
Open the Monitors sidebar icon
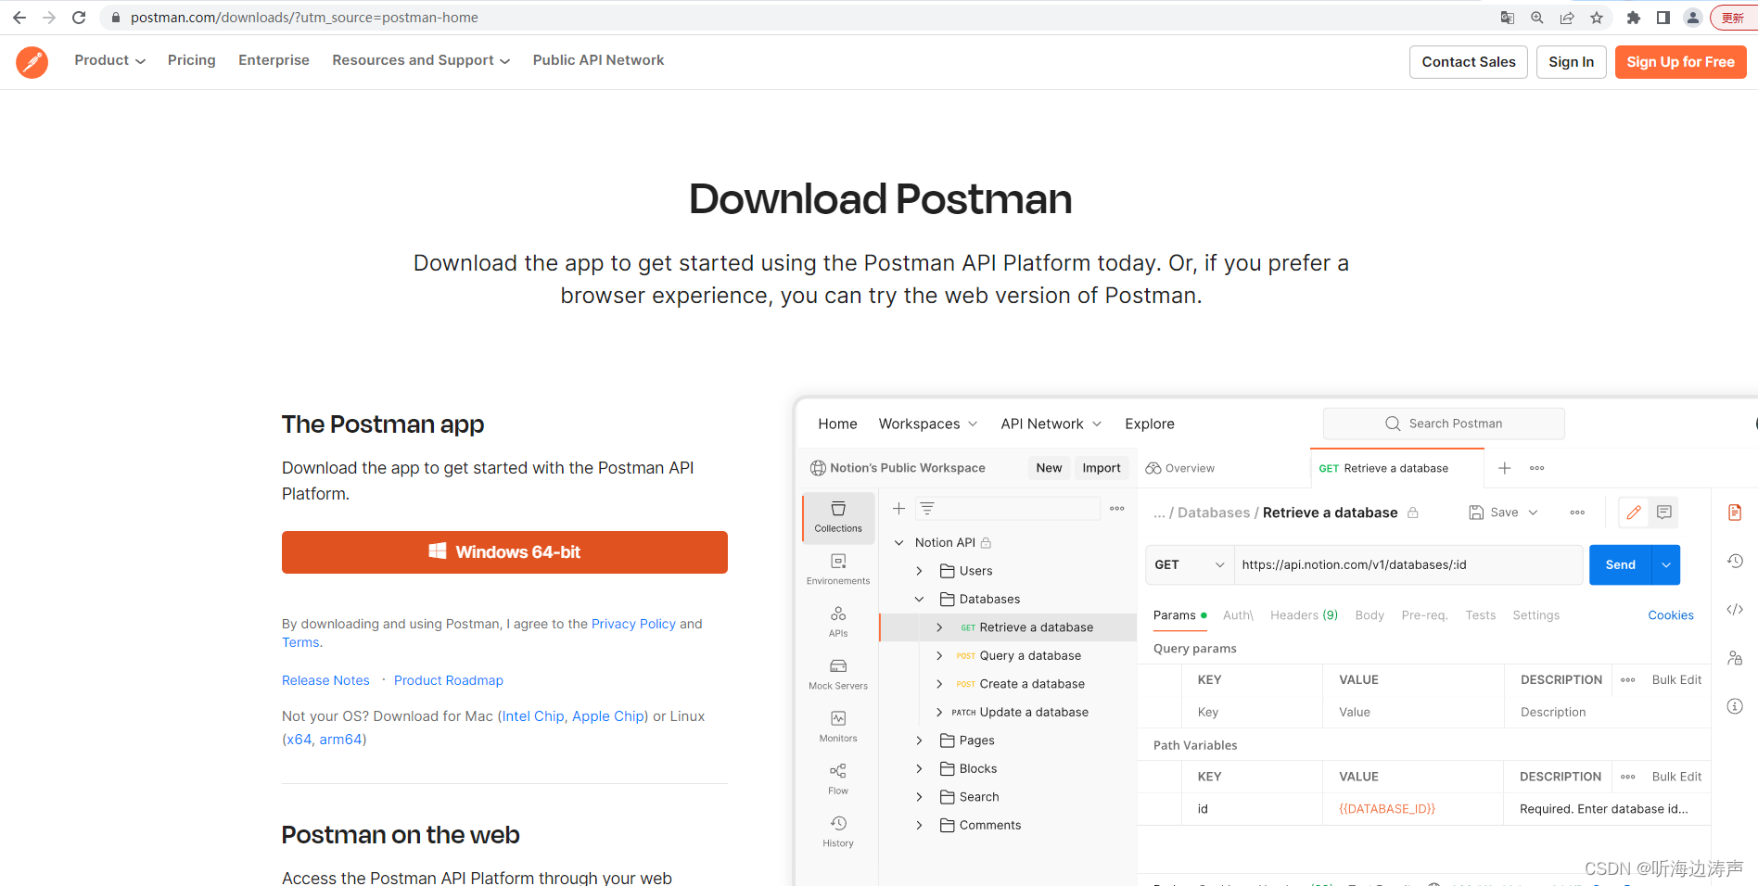[x=838, y=727]
